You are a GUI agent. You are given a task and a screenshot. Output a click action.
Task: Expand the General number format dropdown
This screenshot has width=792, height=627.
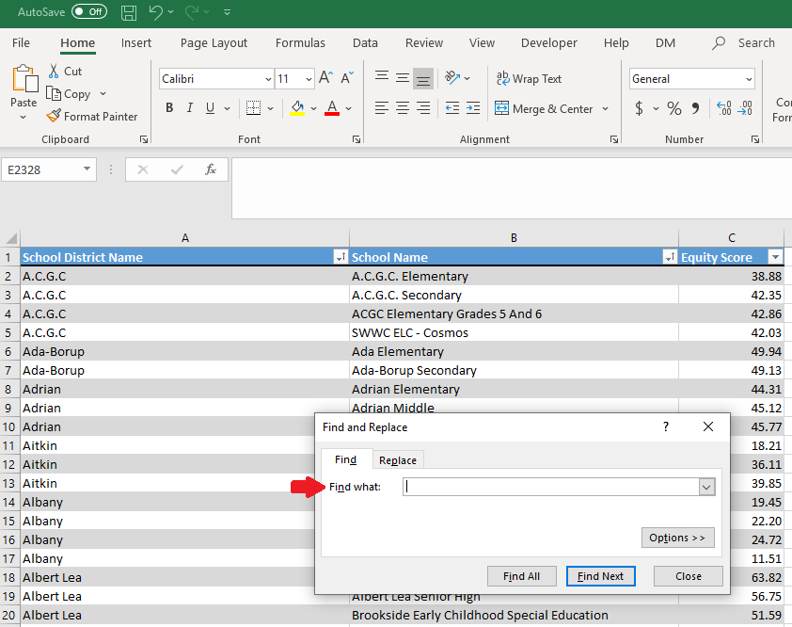coord(749,79)
